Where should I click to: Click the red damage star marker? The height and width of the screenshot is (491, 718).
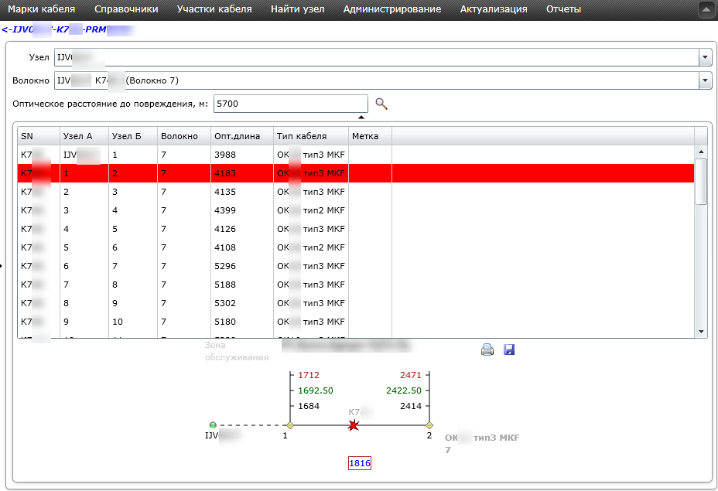pos(353,426)
